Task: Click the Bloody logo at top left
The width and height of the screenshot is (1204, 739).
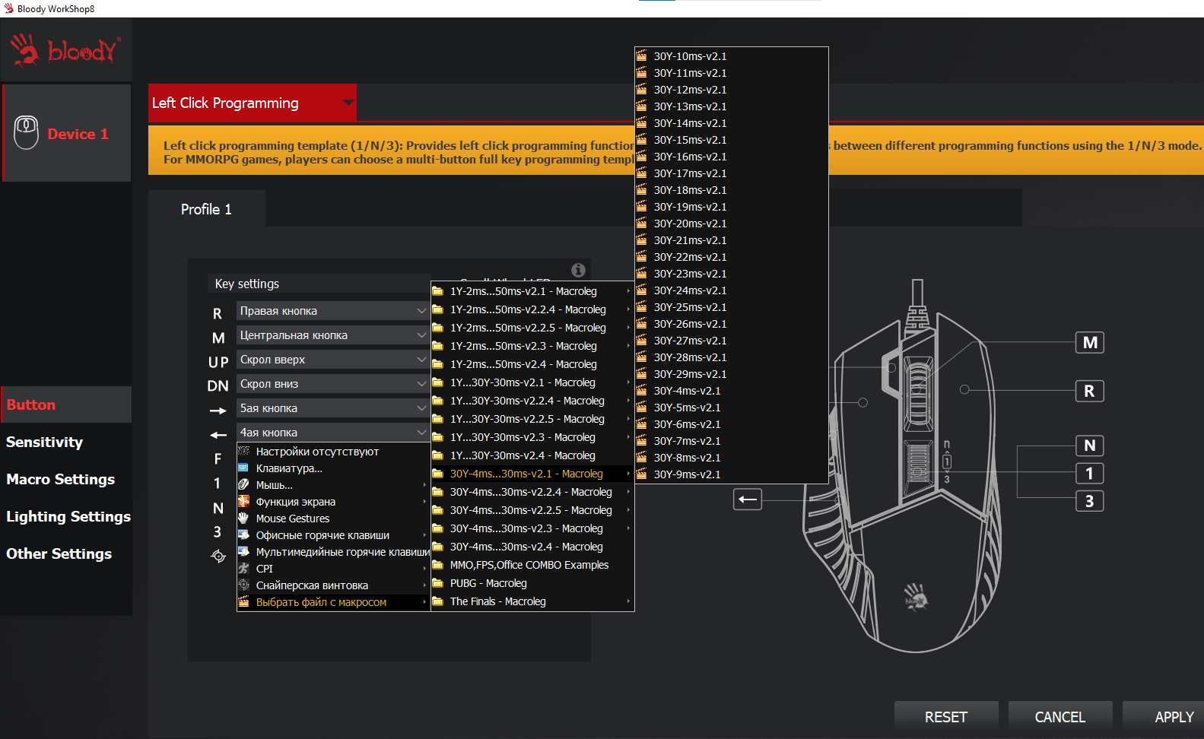Action: coord(65,50)
